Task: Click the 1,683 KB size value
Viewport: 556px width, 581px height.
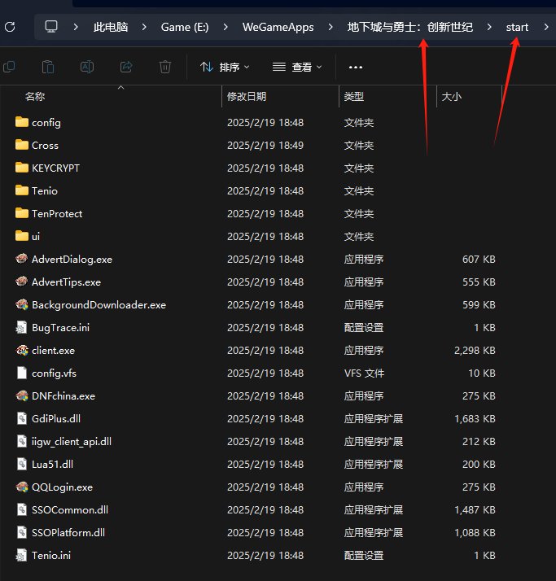Action: click(x=475, y=419)
